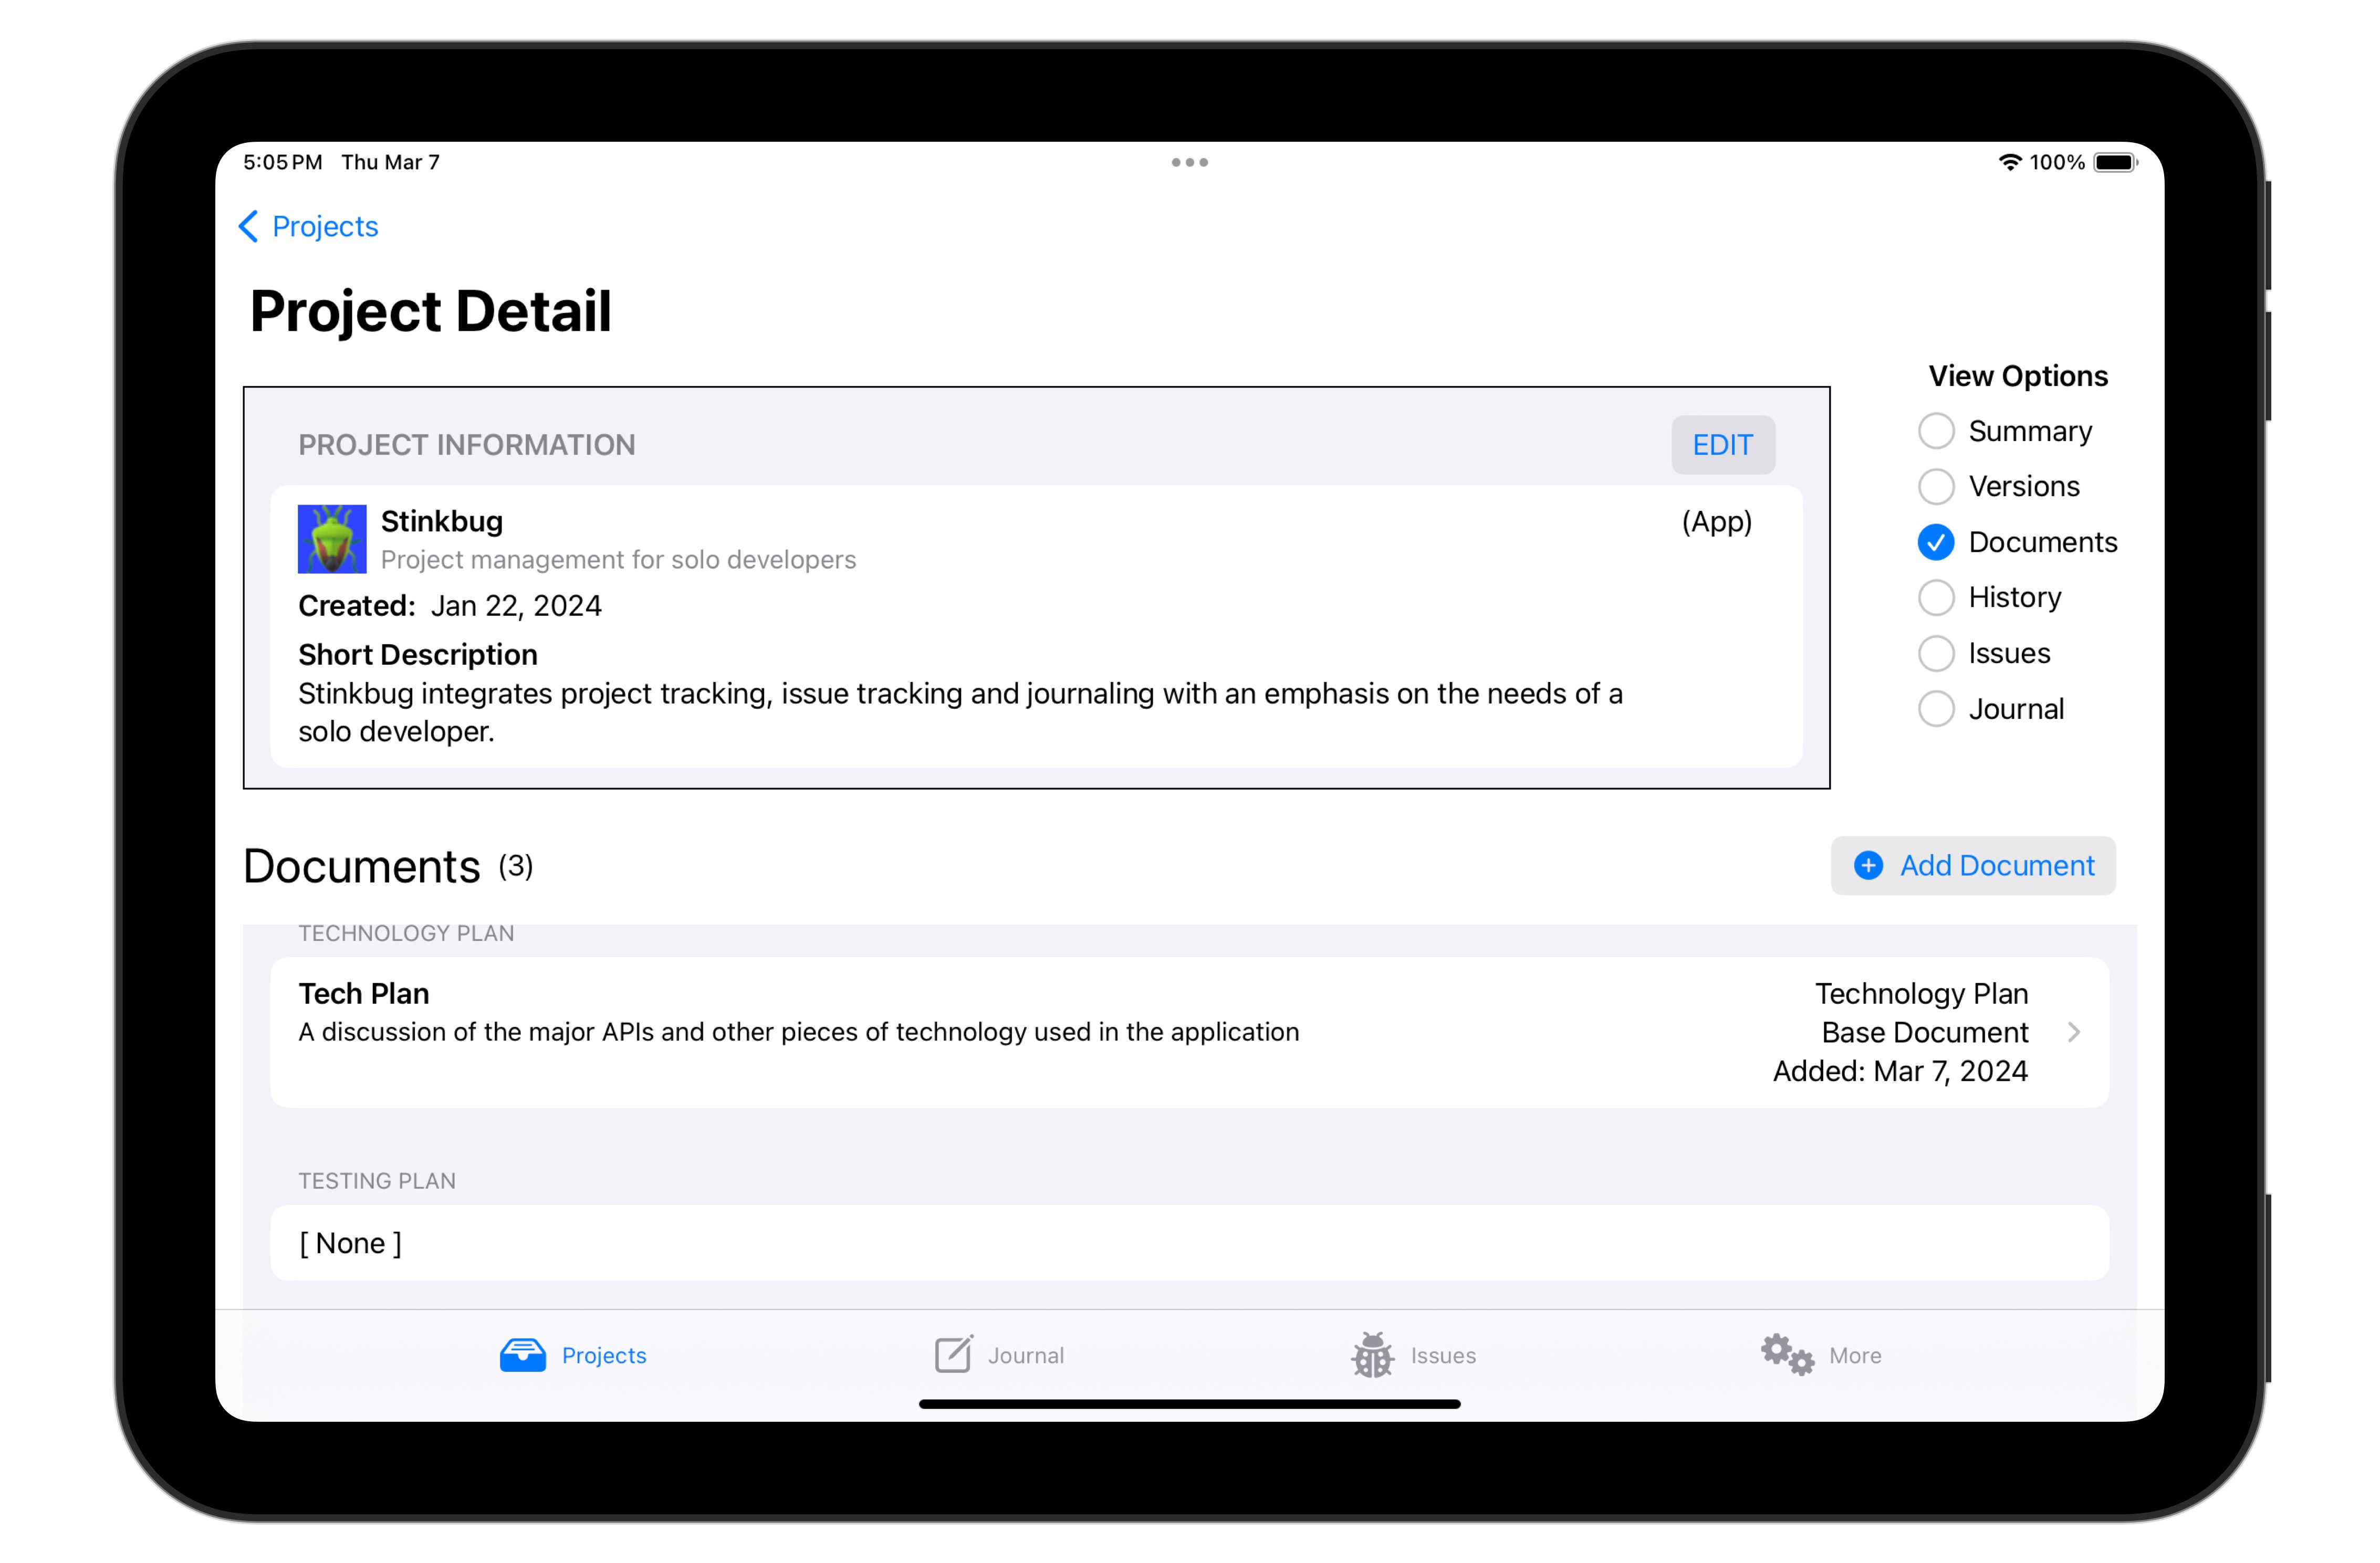Screen dimensions: 2380x1563
Task: Tap the Documents (3) section heading
Action: point(388,866)
